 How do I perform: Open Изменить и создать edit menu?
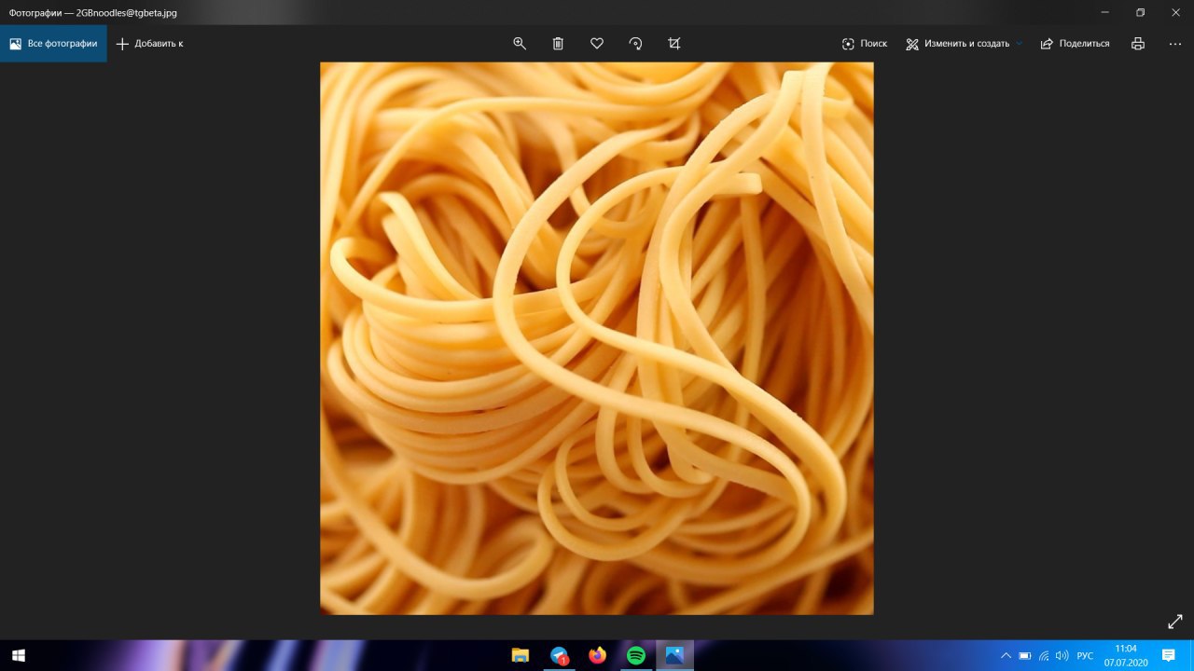point(964,44)
